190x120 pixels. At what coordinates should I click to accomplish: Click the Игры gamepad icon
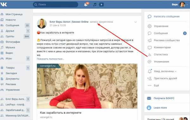2,59
